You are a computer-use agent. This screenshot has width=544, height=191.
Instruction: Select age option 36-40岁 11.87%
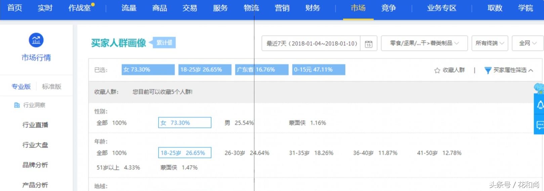point(375,153)
